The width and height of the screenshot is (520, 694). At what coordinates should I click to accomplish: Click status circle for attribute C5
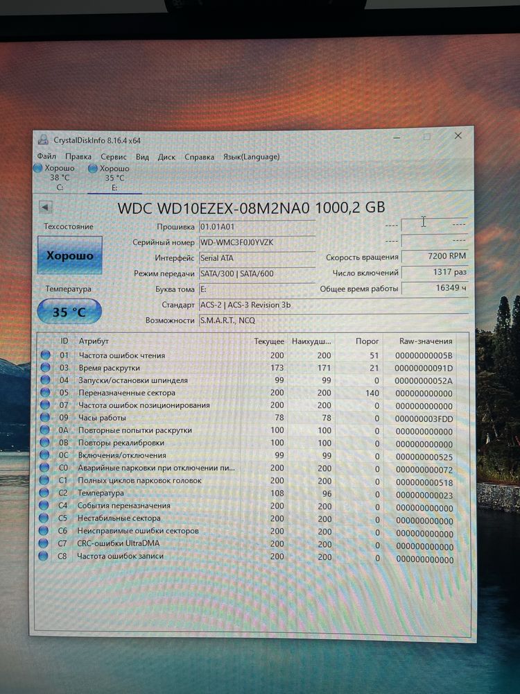coord(44,518)
